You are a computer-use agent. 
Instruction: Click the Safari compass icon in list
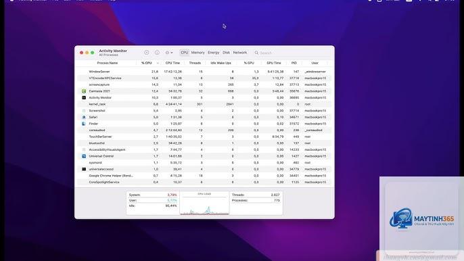point(84,117)
